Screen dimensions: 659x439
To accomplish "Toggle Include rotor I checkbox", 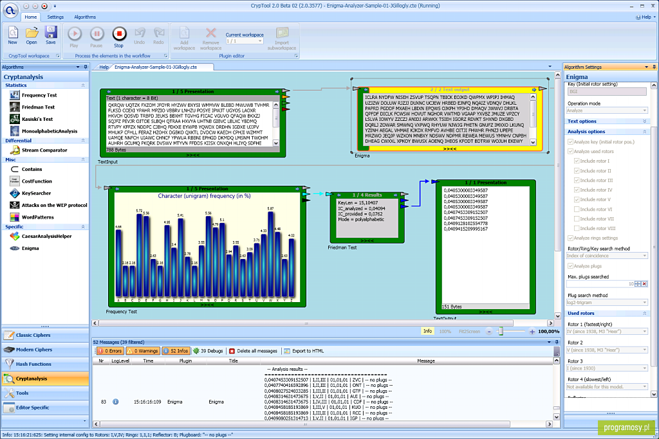I will (x=577, y=161).
